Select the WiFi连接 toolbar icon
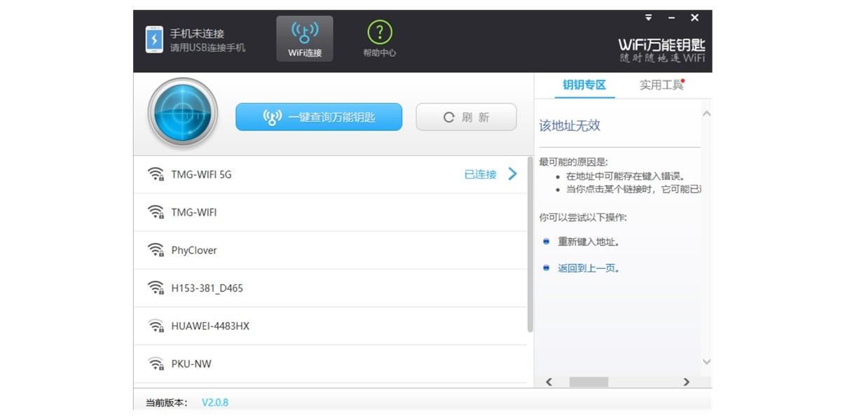This screenshot has width=841, height=420. click(305, 38)
